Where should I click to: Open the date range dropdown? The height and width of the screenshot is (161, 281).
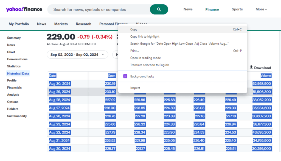[x=77, y=55]
